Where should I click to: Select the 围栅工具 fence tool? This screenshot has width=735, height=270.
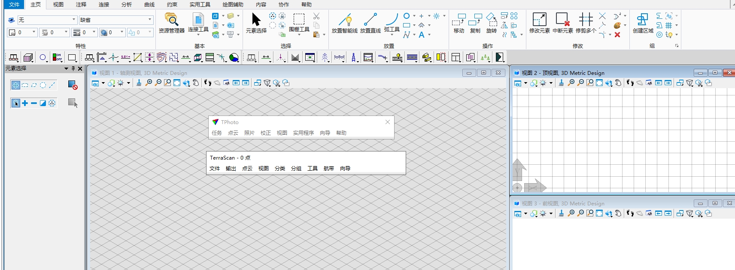coord(299,23)
